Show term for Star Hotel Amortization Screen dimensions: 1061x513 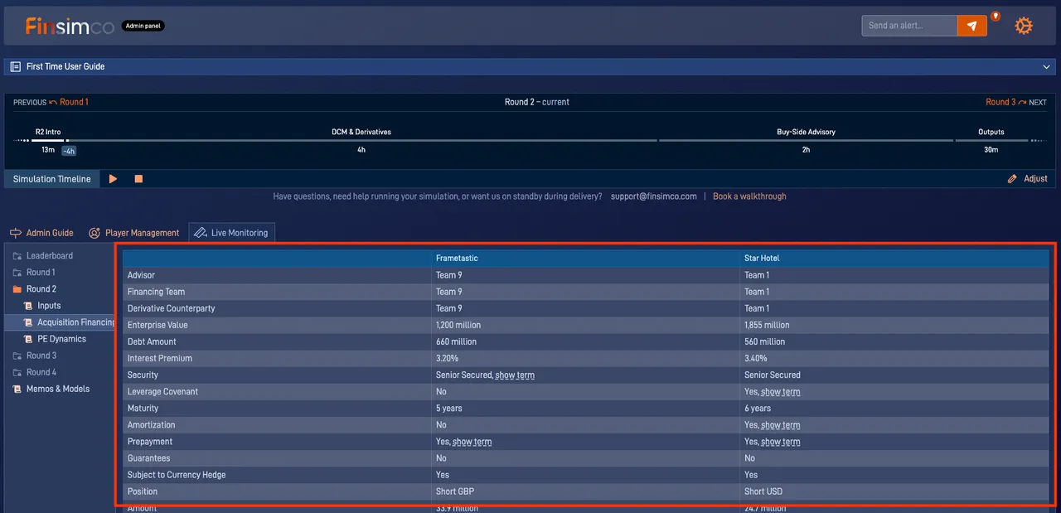point(781,425)
